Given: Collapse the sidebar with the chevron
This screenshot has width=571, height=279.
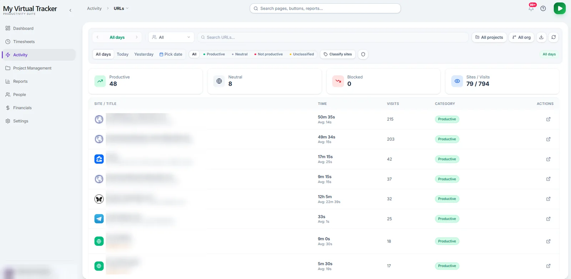Looking at the screenshot, I should click(70, 10).
